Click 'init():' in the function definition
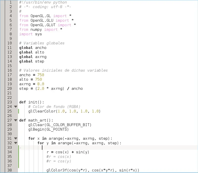 click(36, 102)
